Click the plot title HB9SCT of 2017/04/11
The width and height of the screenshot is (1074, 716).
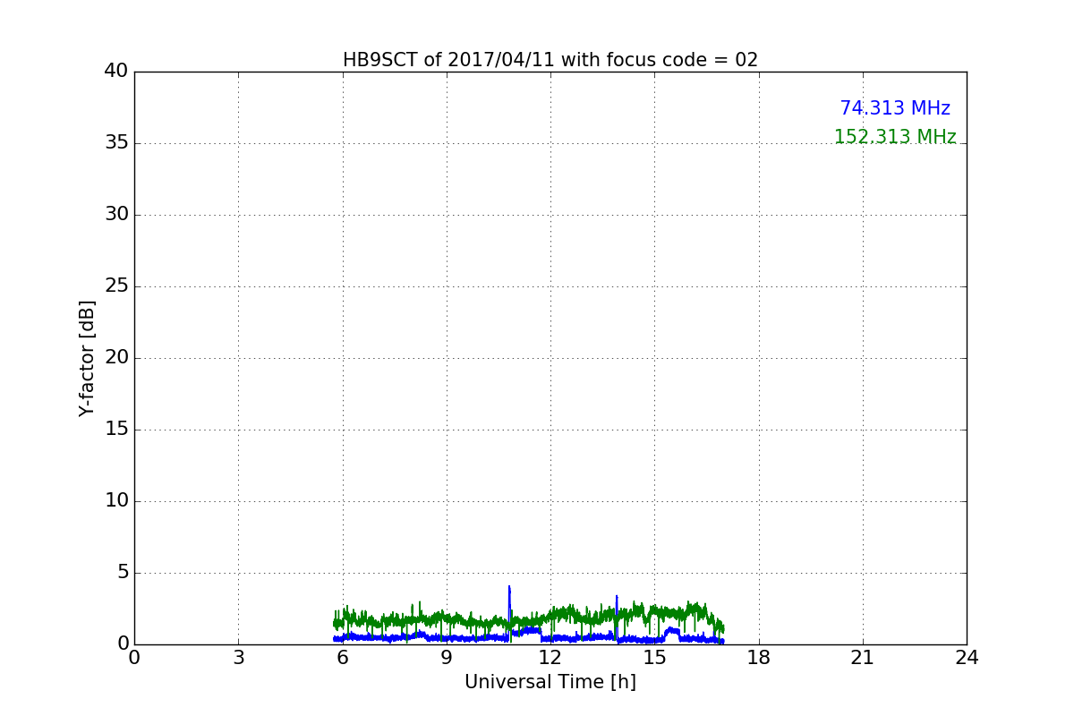(x=550, y=60)
